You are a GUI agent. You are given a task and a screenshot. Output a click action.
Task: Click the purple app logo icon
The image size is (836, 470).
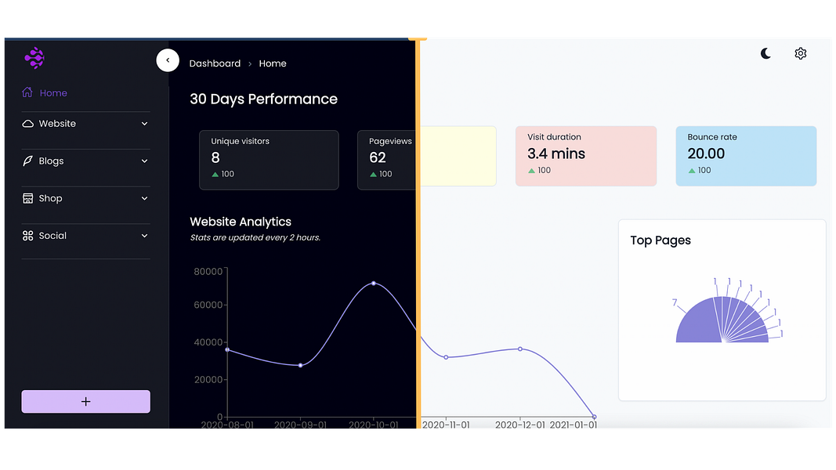point(34,58)
